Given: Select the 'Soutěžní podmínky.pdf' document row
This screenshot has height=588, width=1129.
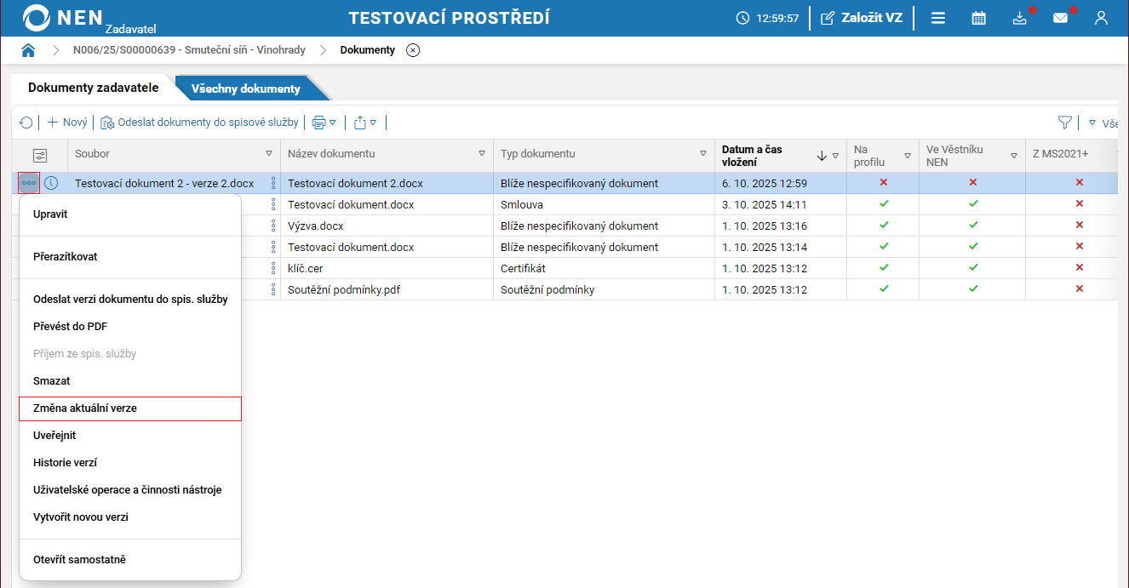Looking at the screenshot, I should [x=344, y=289].
